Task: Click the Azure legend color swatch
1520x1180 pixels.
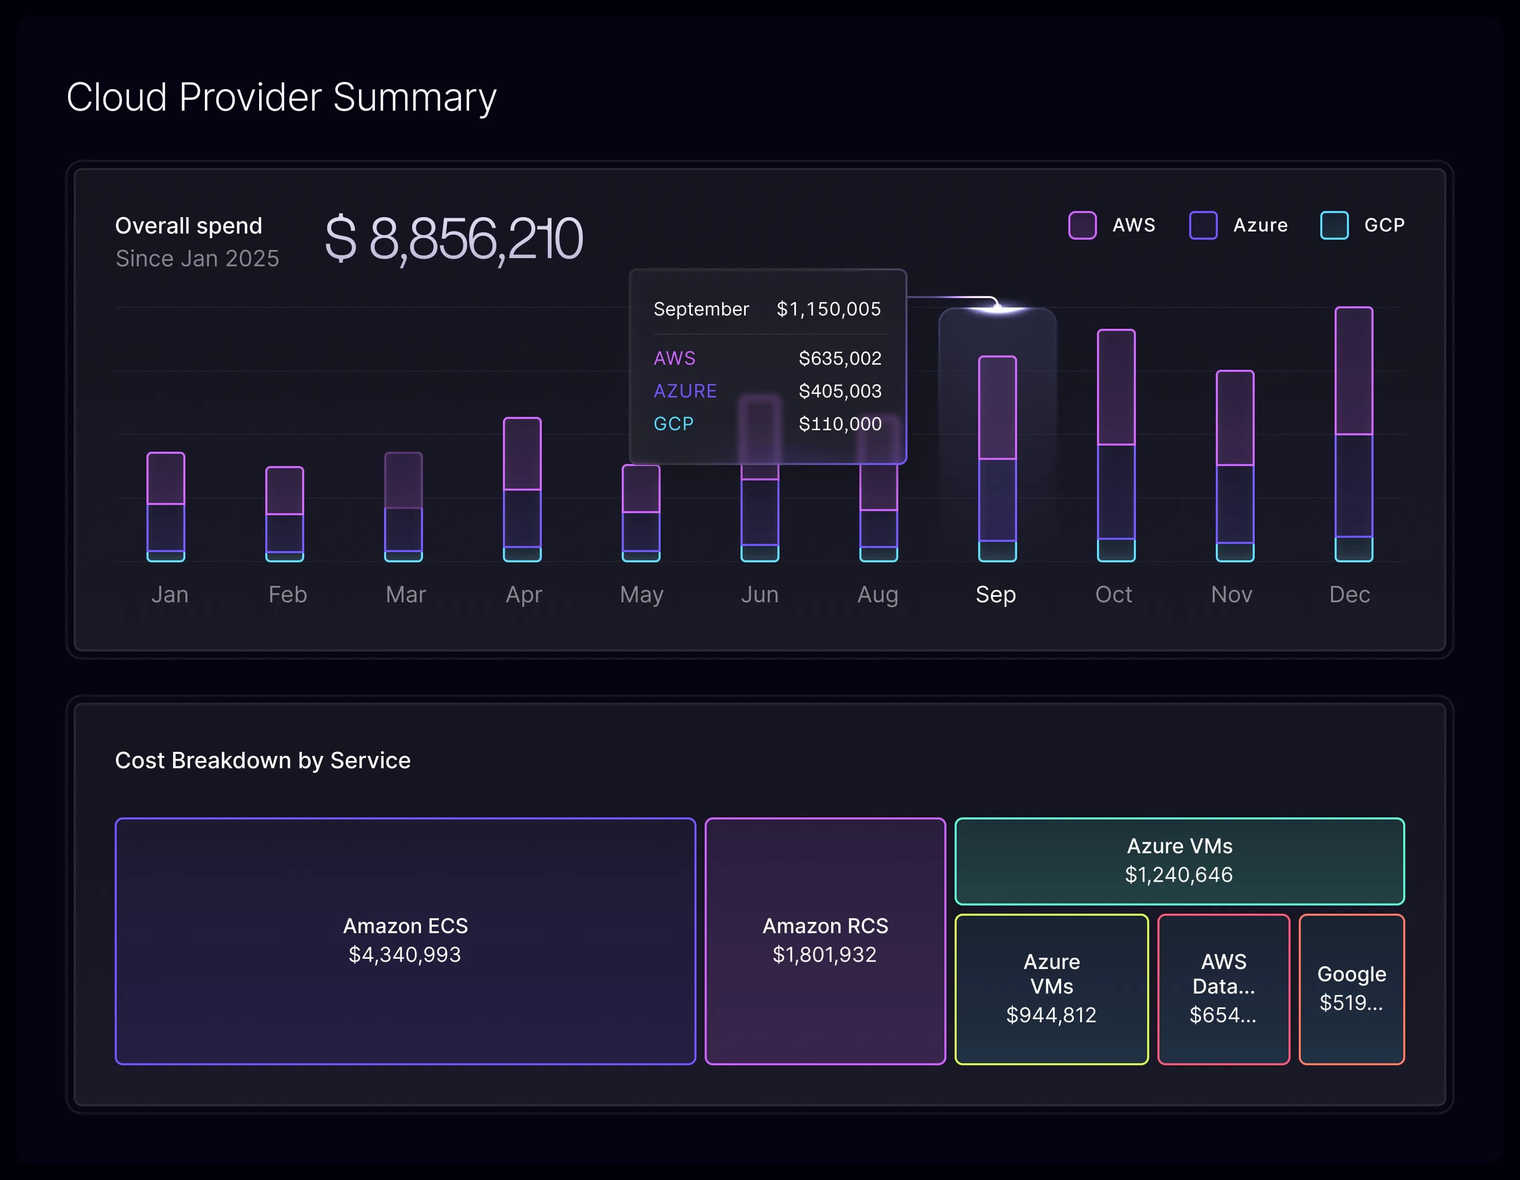Action: click(1202, 225)
